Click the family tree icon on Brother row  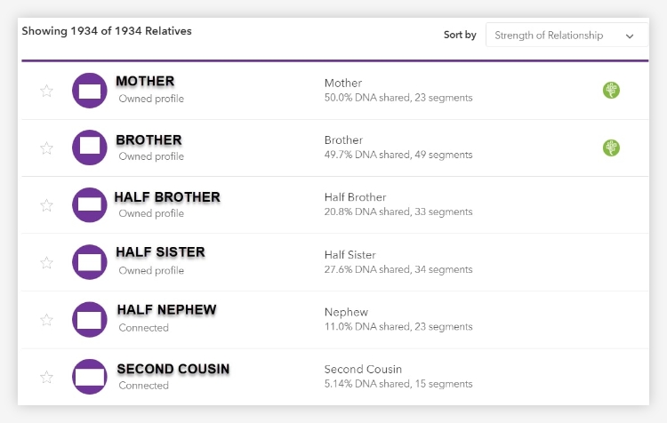(611, 148)
